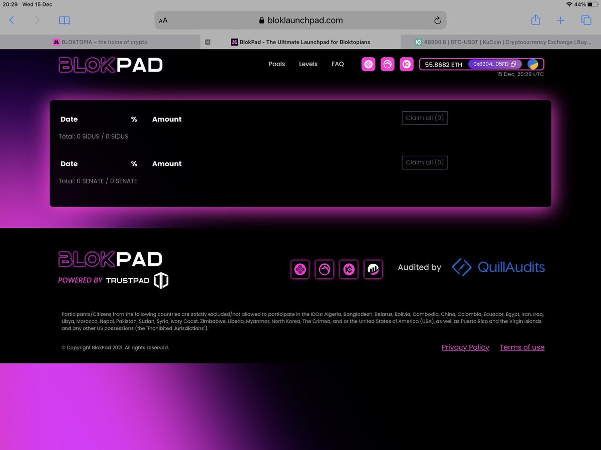The height and width of the screenshot is (450, 601).
Task: Click footer swirl icon, second in row
Action: point(325,270)
